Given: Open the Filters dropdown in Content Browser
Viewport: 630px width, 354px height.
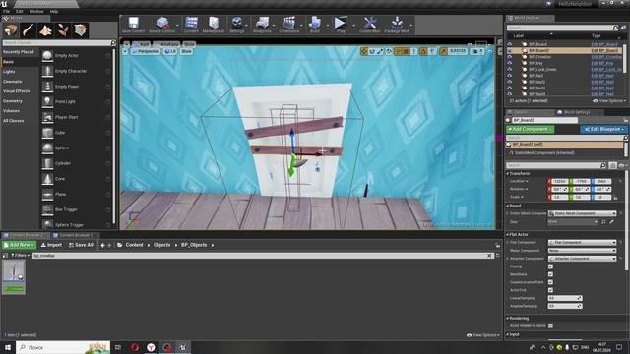Looking at the screenshot, I should (20, 256).
